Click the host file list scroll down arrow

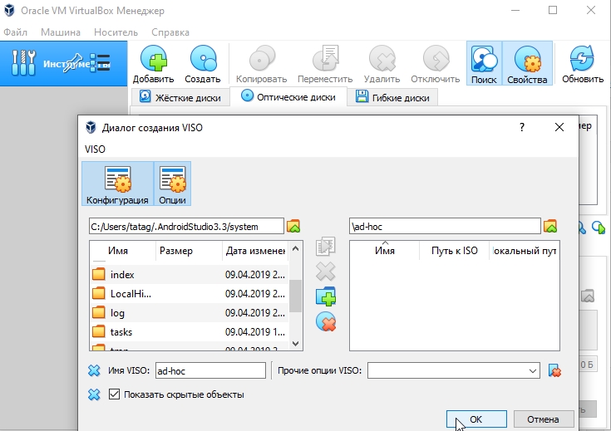click(x=295, y=344)
